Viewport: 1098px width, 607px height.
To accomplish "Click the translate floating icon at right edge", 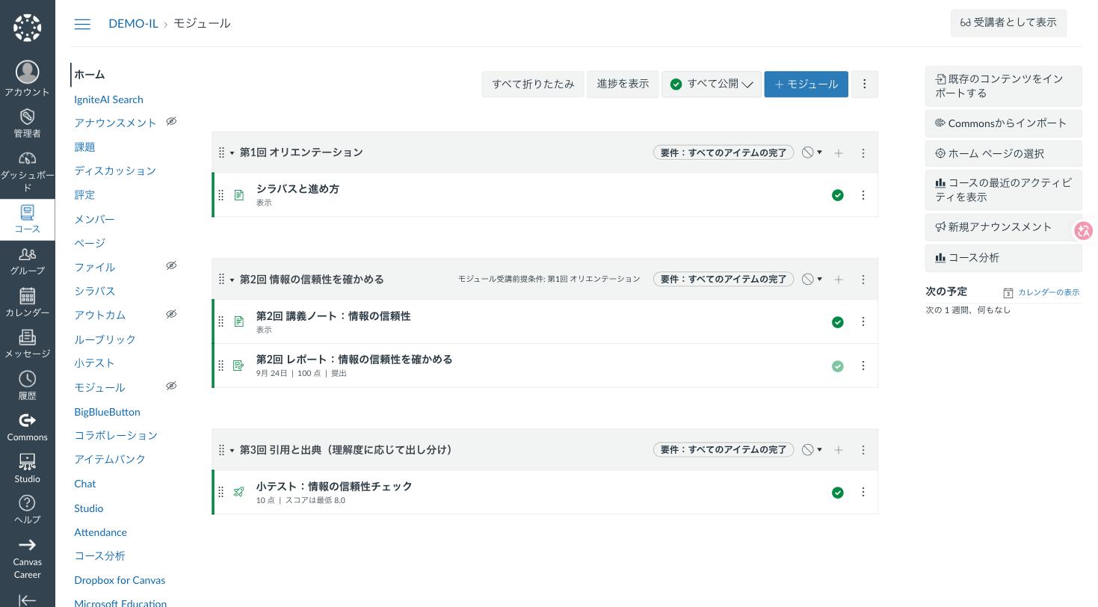I will pos(1084,230).
